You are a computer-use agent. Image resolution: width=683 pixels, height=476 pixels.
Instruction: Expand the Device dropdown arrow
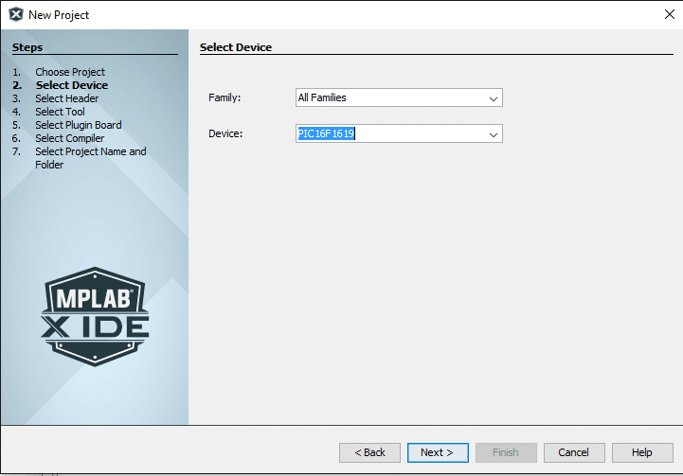pos(493,134)
